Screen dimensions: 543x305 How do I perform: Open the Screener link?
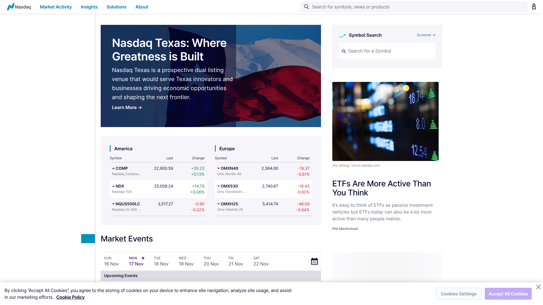[426, 35]
